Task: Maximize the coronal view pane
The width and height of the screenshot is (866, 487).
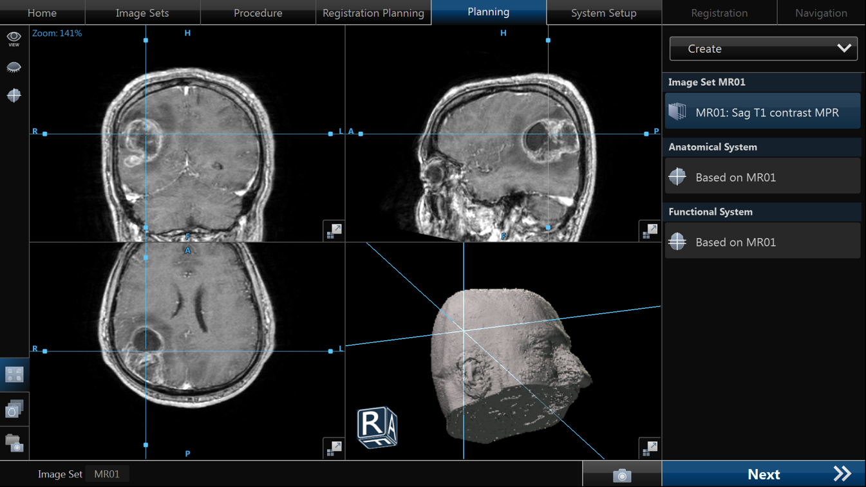Action: (x=334, y=230)
